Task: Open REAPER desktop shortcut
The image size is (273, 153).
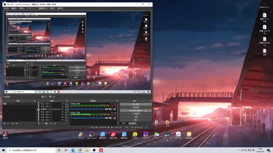Action: tap(81, 135)
